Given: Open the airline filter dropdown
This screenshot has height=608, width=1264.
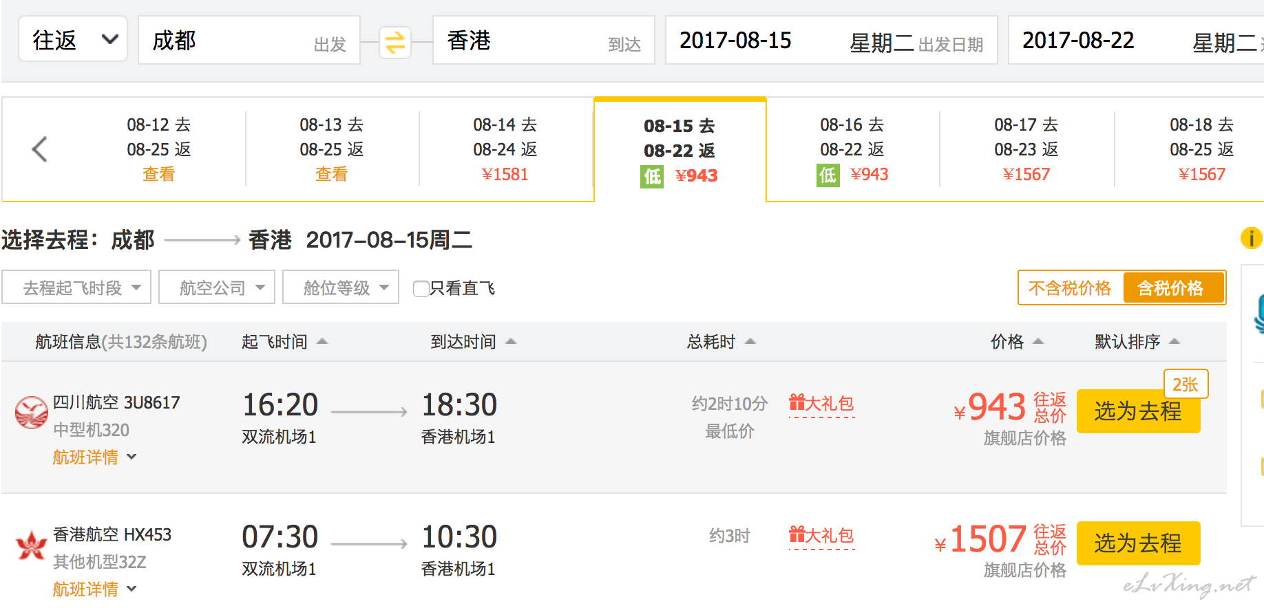Looking at the screenshot, I should [x=217, y=287].
